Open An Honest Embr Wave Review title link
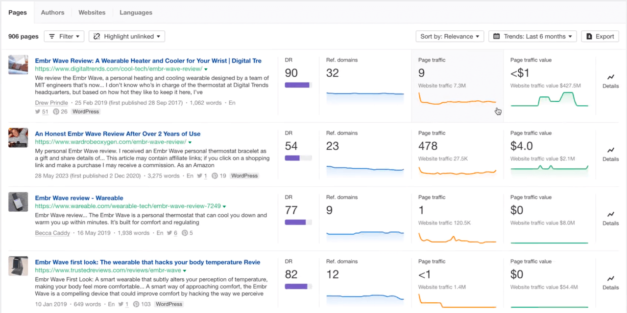627x313 pixels. point(118,134)
